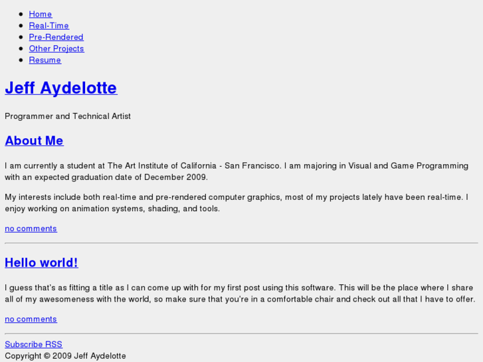This screenshot has width=483, height=362.
Task: Click the paragraph about The Art Institute
Action: pyautogui.click(x=236, y=171)
